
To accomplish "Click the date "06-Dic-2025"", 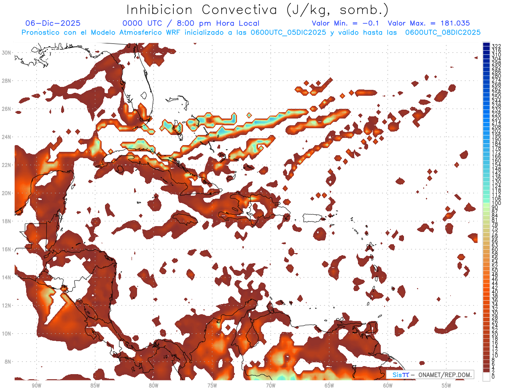I will tap(53, 23).
